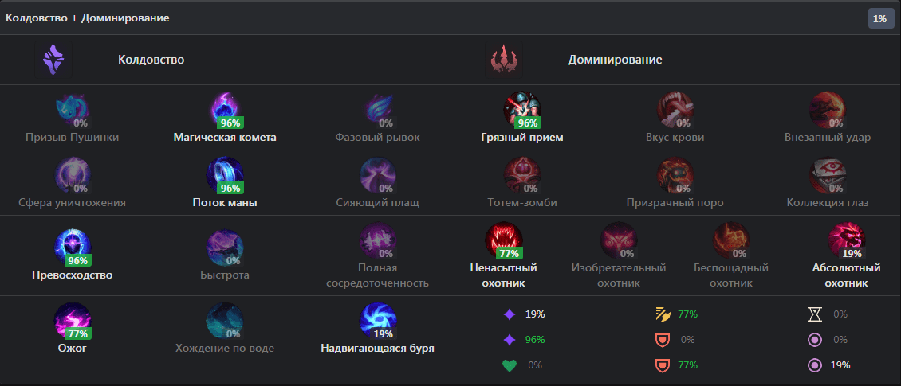Click the green heart health shard
This screenshot has width=901, height=386.
pyautogui.click(x=510, y=365)
